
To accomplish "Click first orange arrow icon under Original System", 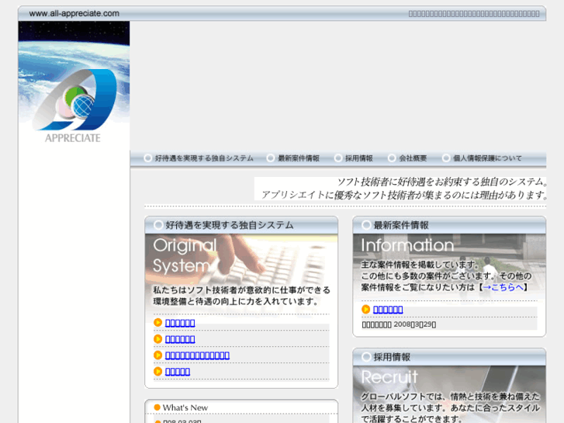I will coord(158,323).
